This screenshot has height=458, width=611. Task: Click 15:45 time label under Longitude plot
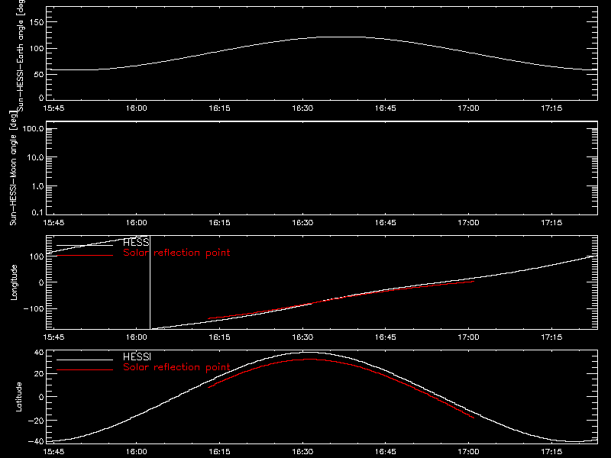[x=53, y=337]
